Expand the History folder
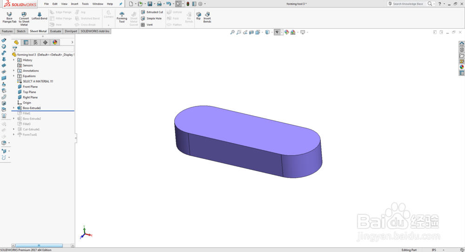Screen dimensions: 465x252 tap(13, 60)
